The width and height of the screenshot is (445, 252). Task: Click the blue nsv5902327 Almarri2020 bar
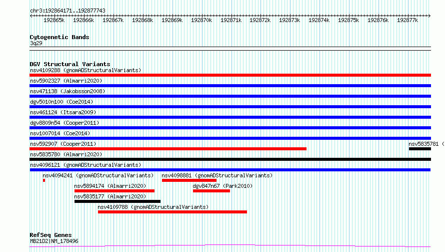[230, 86]
